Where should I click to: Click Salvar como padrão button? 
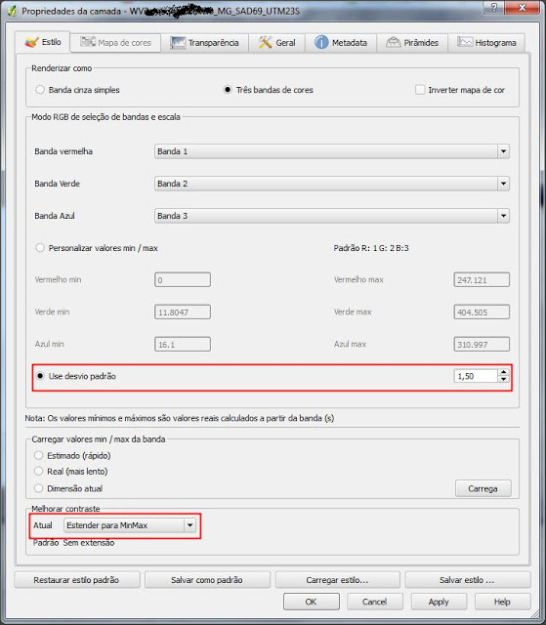pyautogui.click(x=207, y=580)
